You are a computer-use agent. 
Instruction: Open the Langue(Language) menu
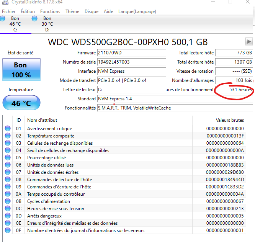pyautogui.click(x=137, y=11)
